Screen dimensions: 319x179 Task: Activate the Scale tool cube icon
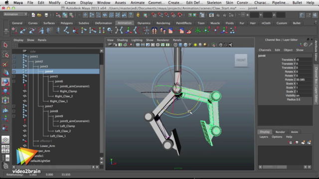5,91
